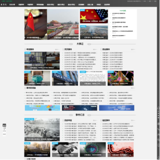
Task: Open the masked doctor photo article
Action: click(x=37, y=78)
